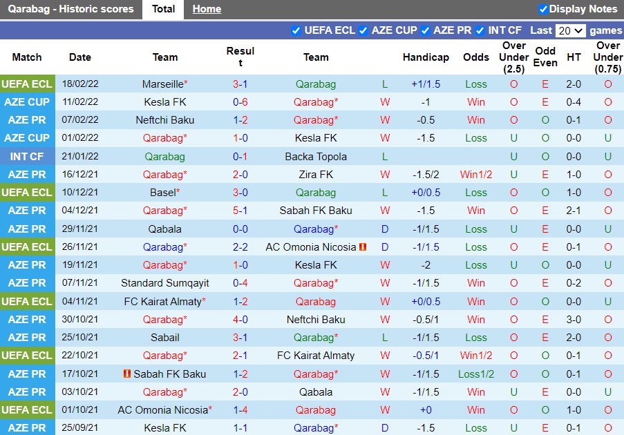
Task: Click the Sabail team name
Action: [x=164, y=338]
